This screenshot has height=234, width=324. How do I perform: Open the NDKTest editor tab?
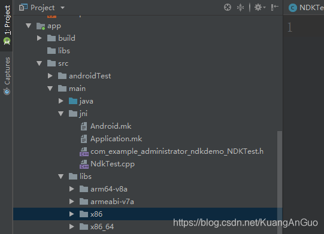point(306,8)
